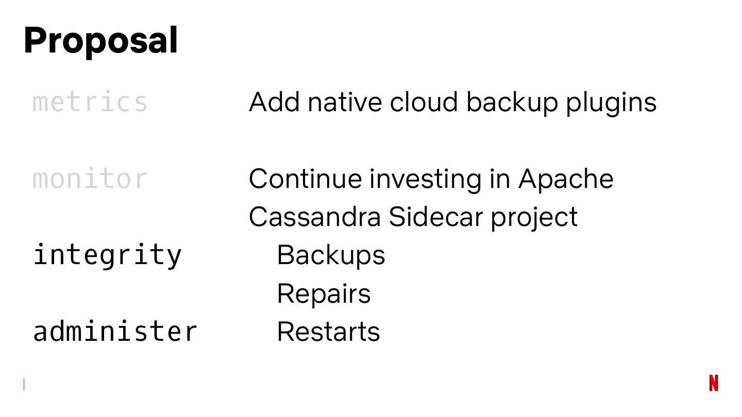Click the red vertical bar marker
The image size is (742, 417).
[24, 384]
